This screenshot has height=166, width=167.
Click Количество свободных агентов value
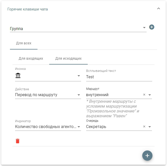[46, 126]
